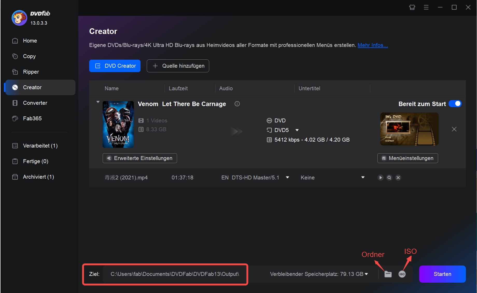477x293 pixels.
Task: Close the DVDFab window
Action: [x=468, y=7]
